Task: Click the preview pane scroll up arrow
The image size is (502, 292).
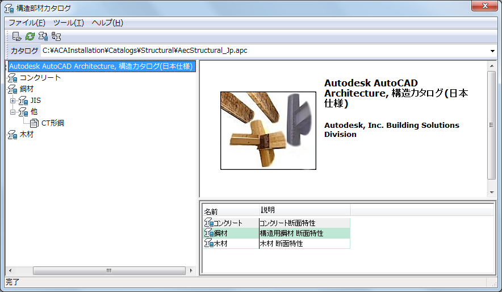Action: coord(491,66)
